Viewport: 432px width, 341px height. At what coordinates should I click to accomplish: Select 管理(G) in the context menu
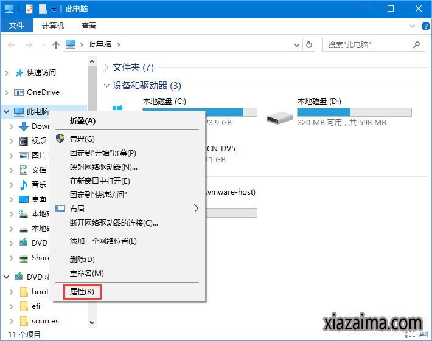[x=82, y=139]
